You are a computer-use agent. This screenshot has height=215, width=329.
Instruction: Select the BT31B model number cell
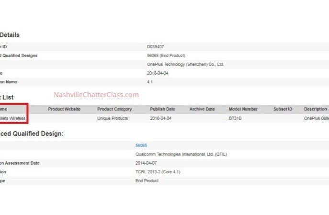235,118
